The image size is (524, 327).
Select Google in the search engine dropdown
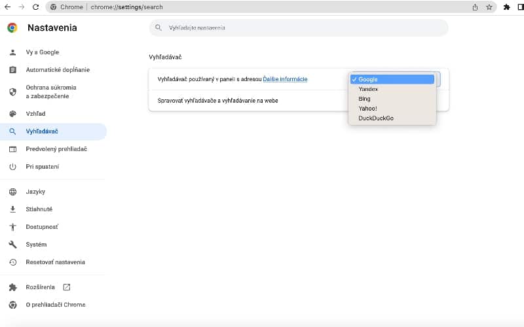click(392, 79)
